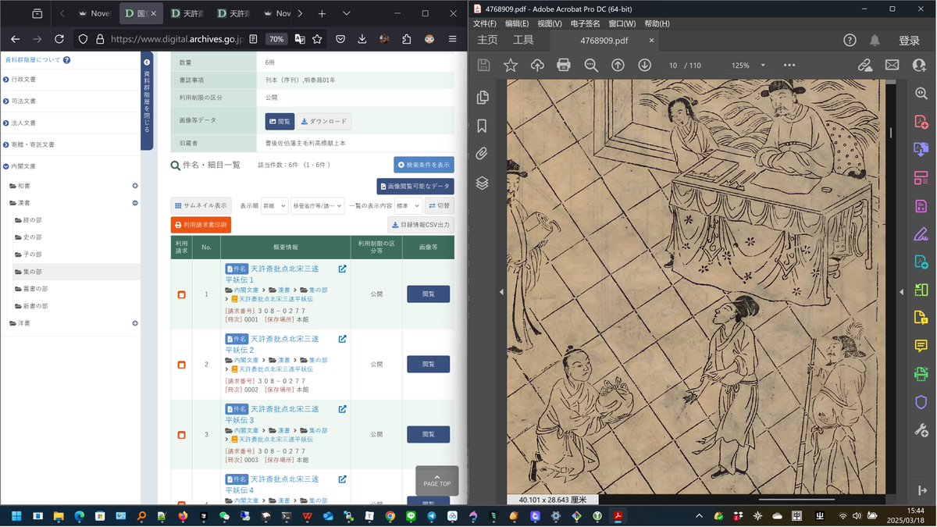Screen dimensions: 937x527
Task: Reload the archives page
Action: 59,39
